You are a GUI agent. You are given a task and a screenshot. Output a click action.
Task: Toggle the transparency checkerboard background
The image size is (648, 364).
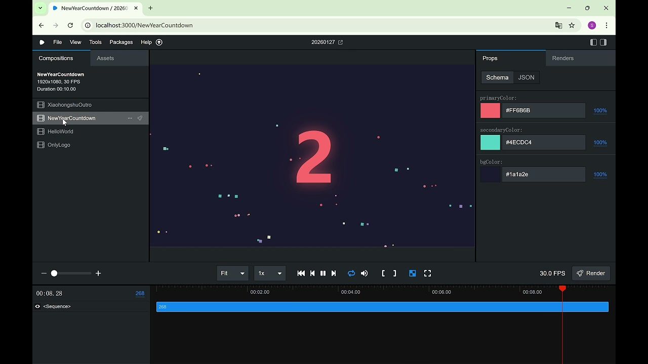tap(413, 274)
